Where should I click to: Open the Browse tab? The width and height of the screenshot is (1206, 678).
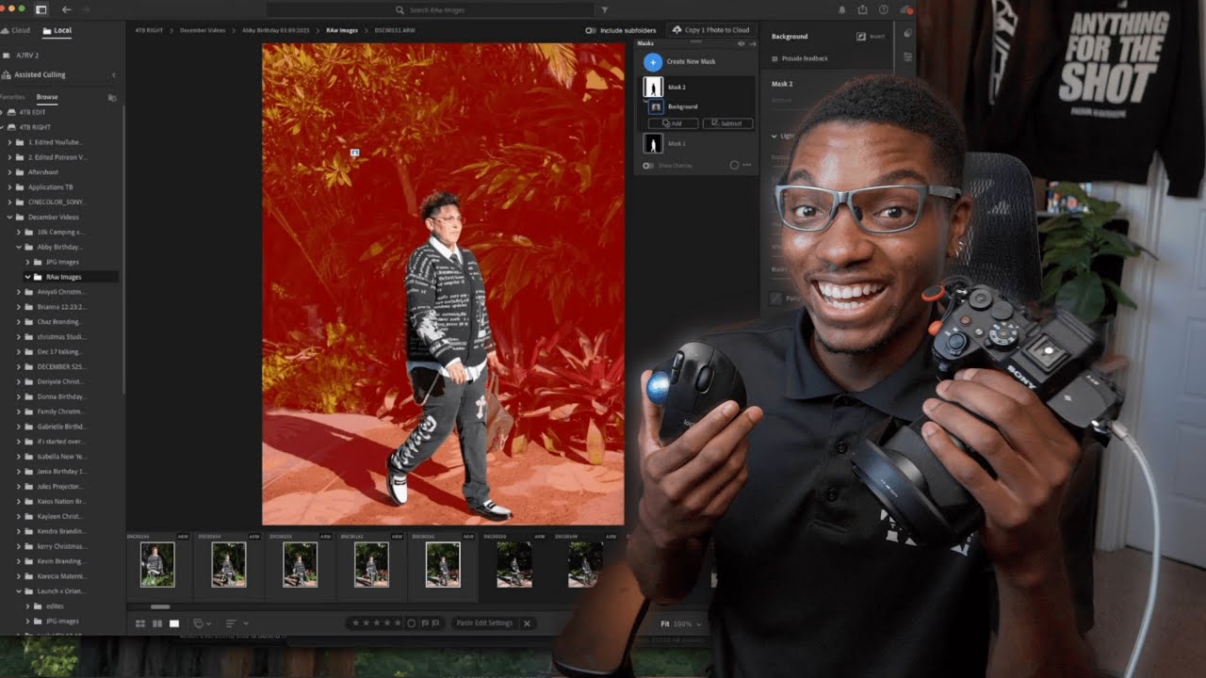(47, 97)
